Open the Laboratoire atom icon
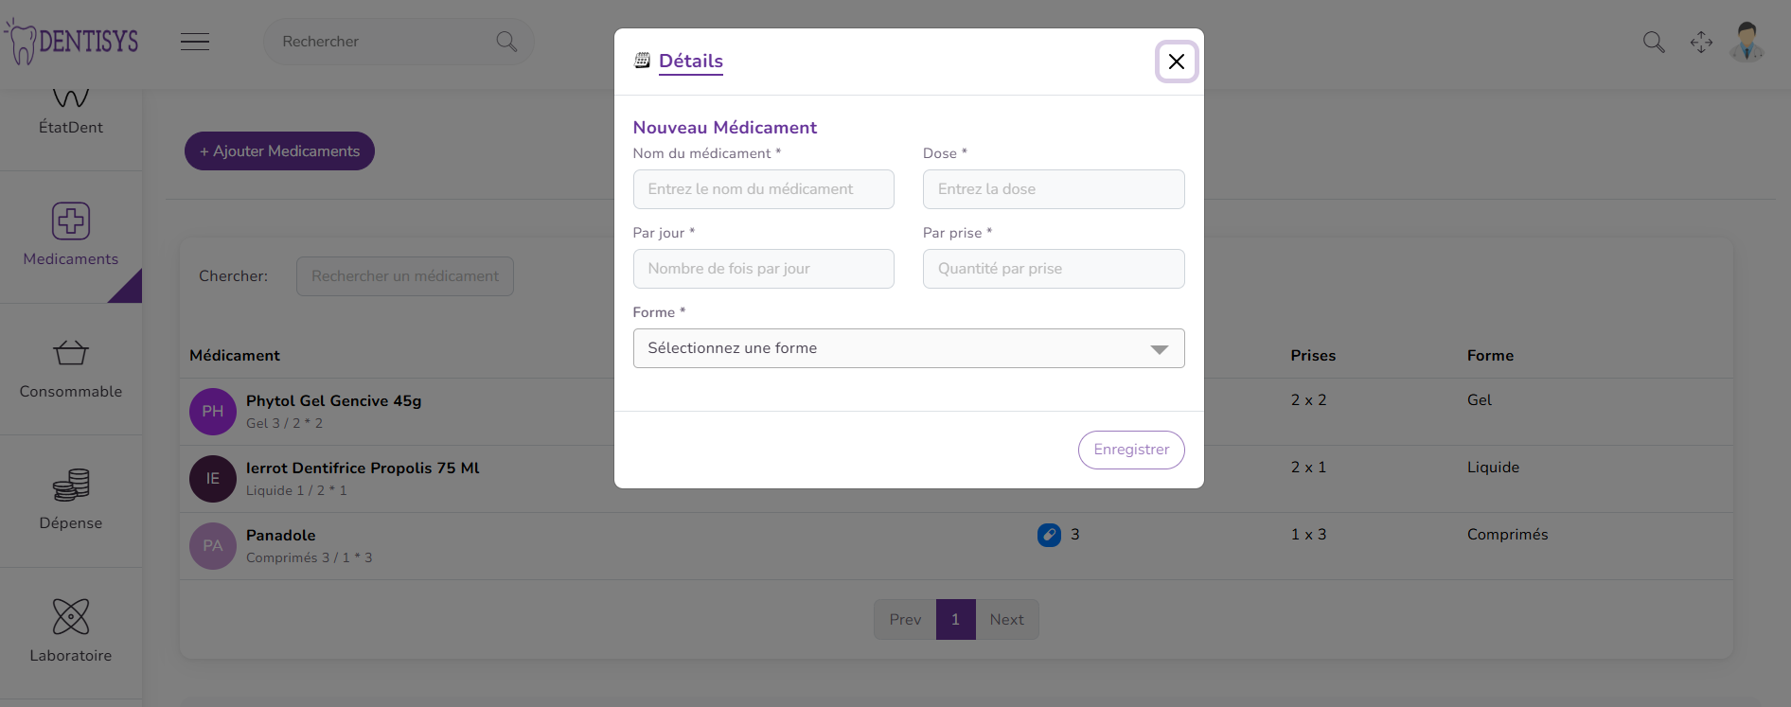The width and height of the screenshot is (1791, 707). point(71,617)
